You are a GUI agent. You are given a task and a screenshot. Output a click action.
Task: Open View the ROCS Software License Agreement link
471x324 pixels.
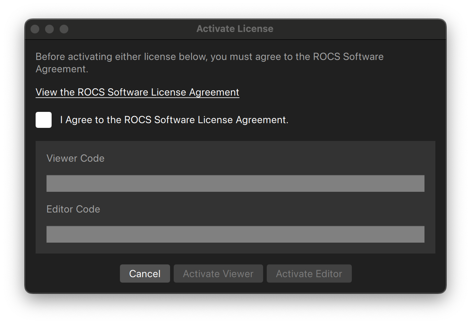(x=137, y=92)
